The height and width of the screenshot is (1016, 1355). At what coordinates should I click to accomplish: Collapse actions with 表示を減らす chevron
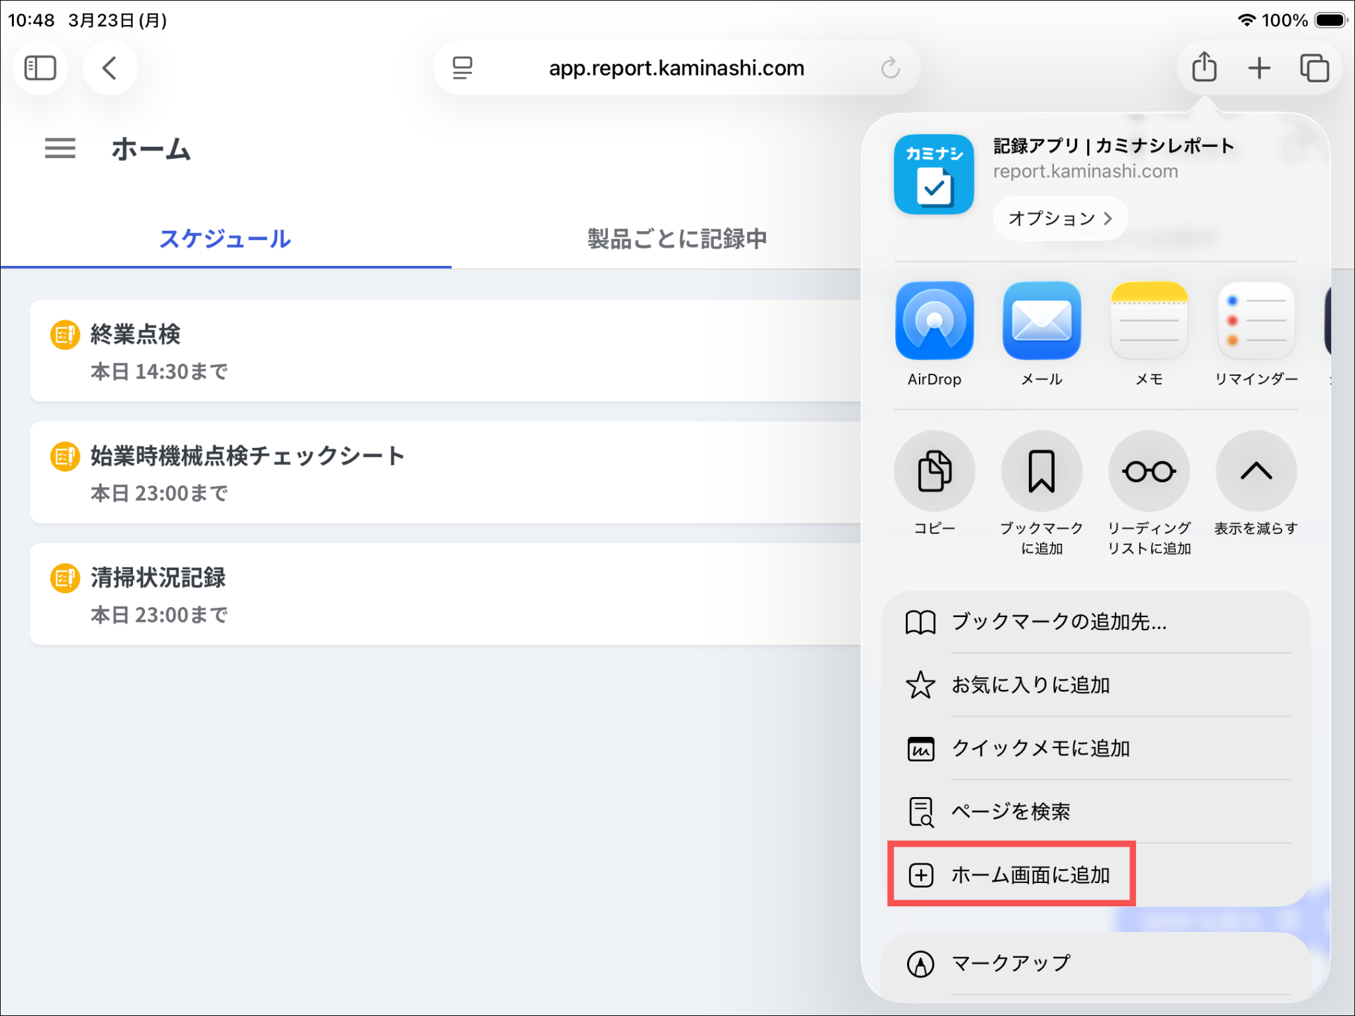point(1256,471)
